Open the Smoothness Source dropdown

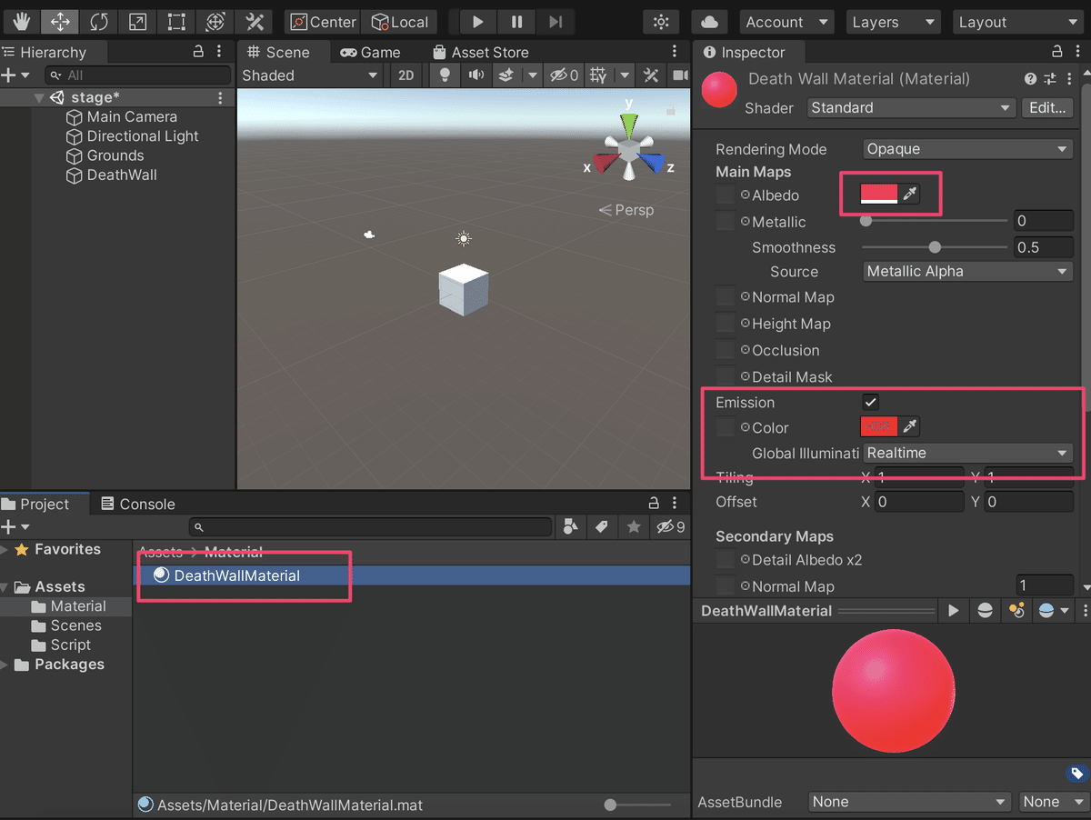tap(967, 271)
